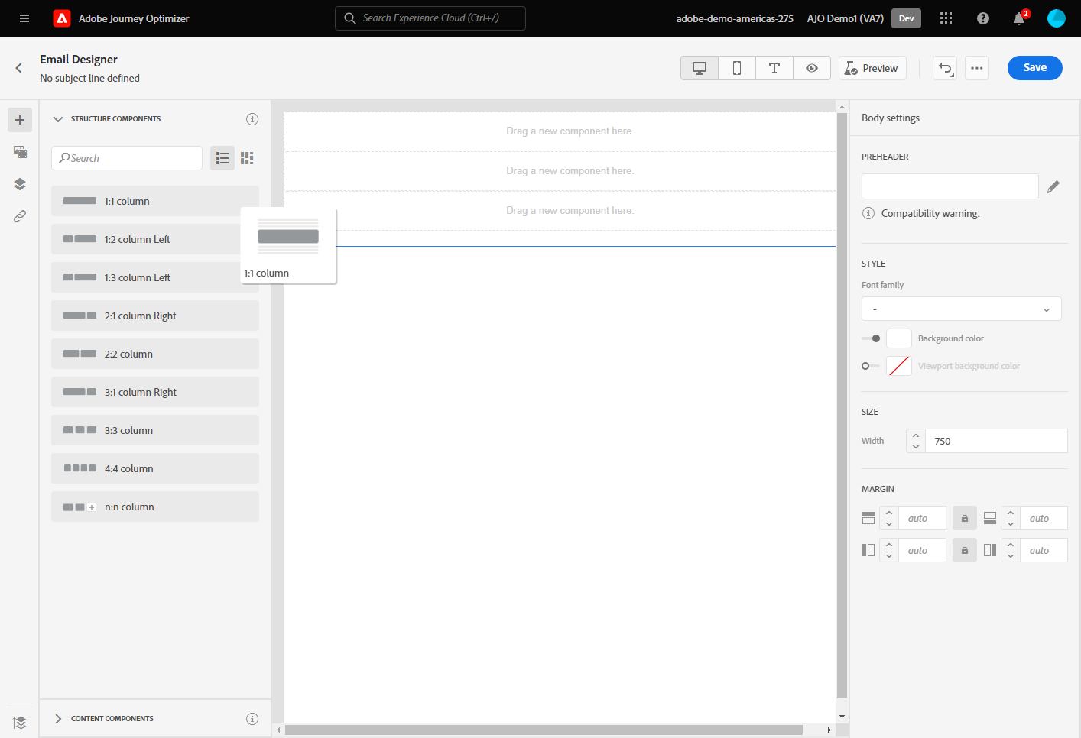View Structure Components info icon
Viewport: 1081px width, 738px height.
coord(252,119)
